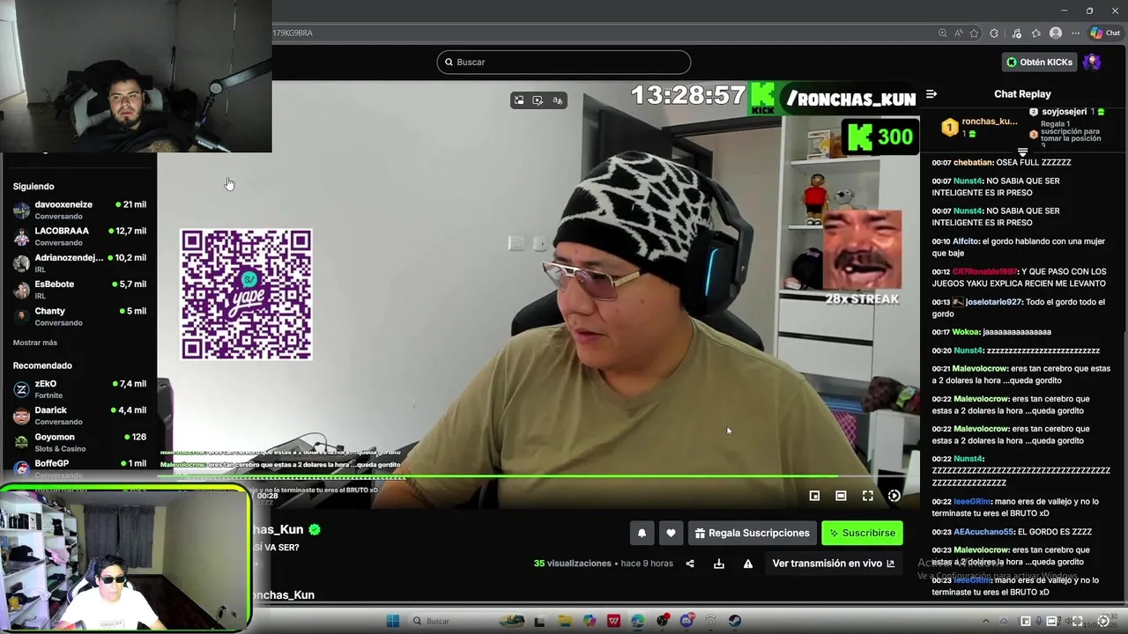Screen dimensions: 1128x634
Task: Click the bell notification button under the video
Action: [x=642, y=533]
